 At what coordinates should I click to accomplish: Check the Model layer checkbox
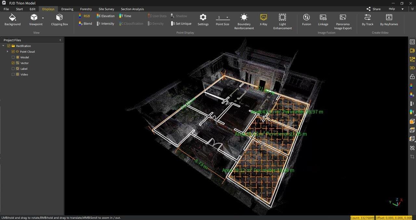tap(13, 57)
